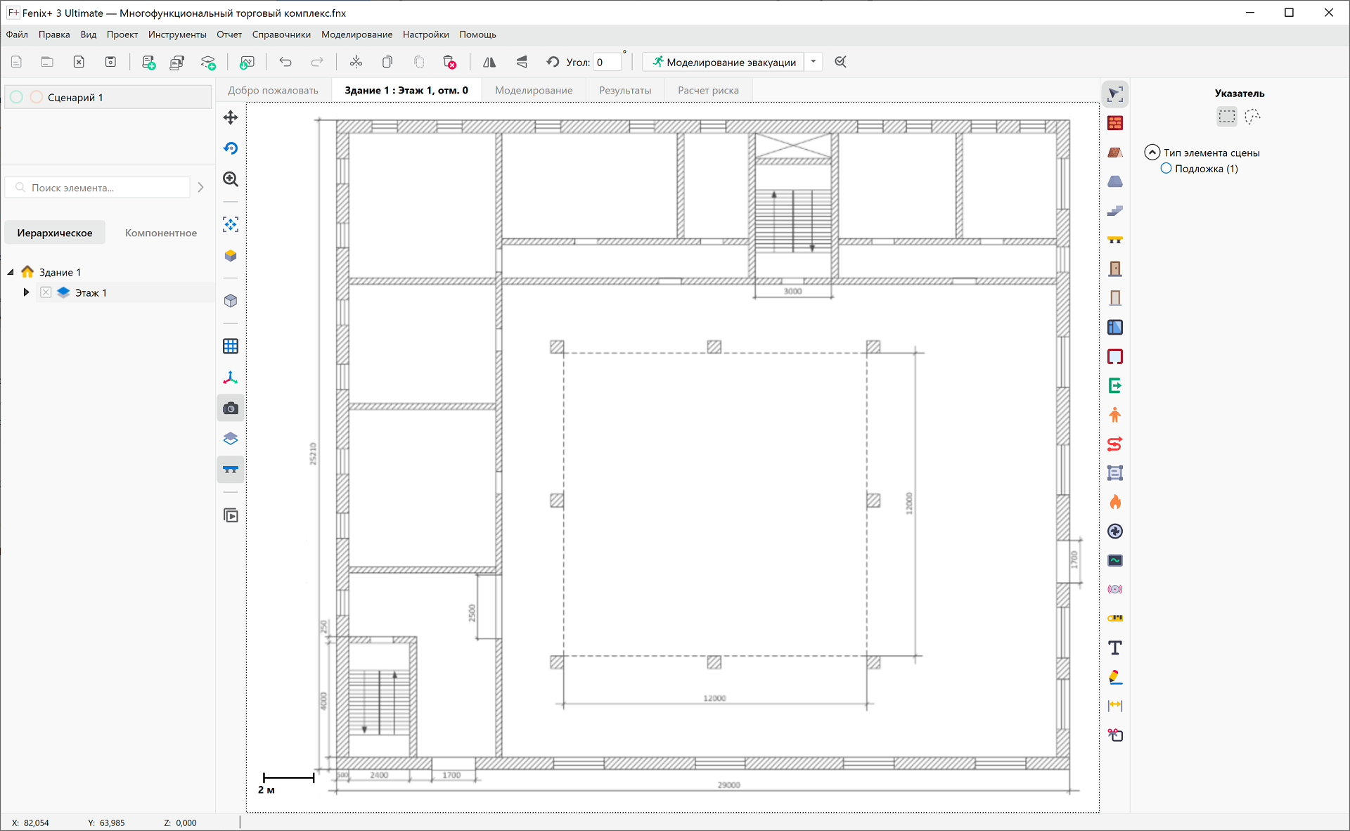Click the Угол angle input field
This screenshot has width=1350, height=831.
pos(607,62)
